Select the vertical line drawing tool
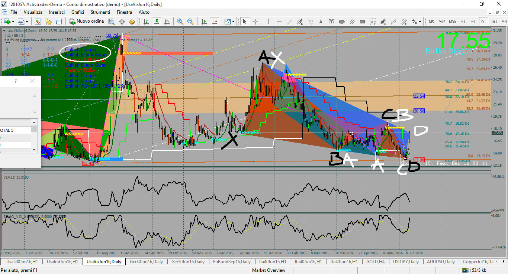Image resolution: width=508 pixels, height=274 pixels. [269, 22]
